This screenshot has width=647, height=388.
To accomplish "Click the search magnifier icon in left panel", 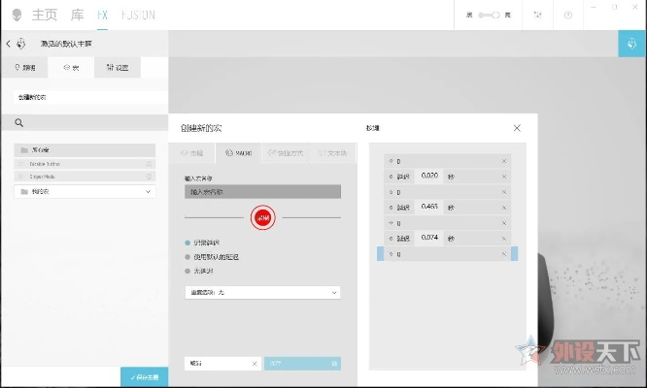I will (18, 123).
